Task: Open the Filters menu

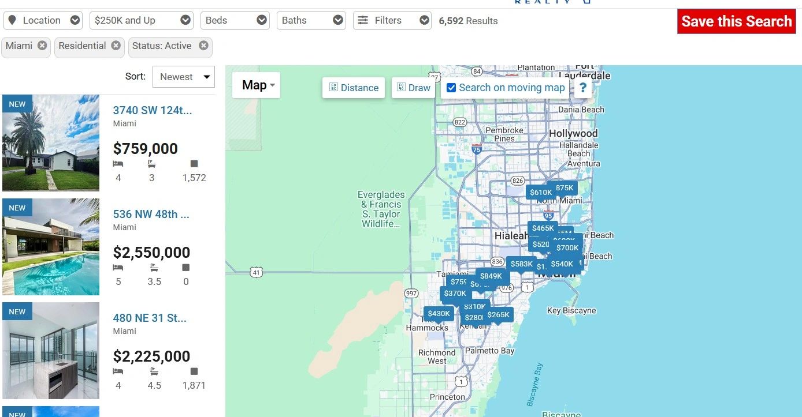Action: (x=392, y=20)
